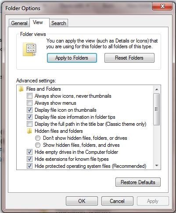
Task: Click the Folder views icon image
Action: pyautogui.click(x=29, y=50)
